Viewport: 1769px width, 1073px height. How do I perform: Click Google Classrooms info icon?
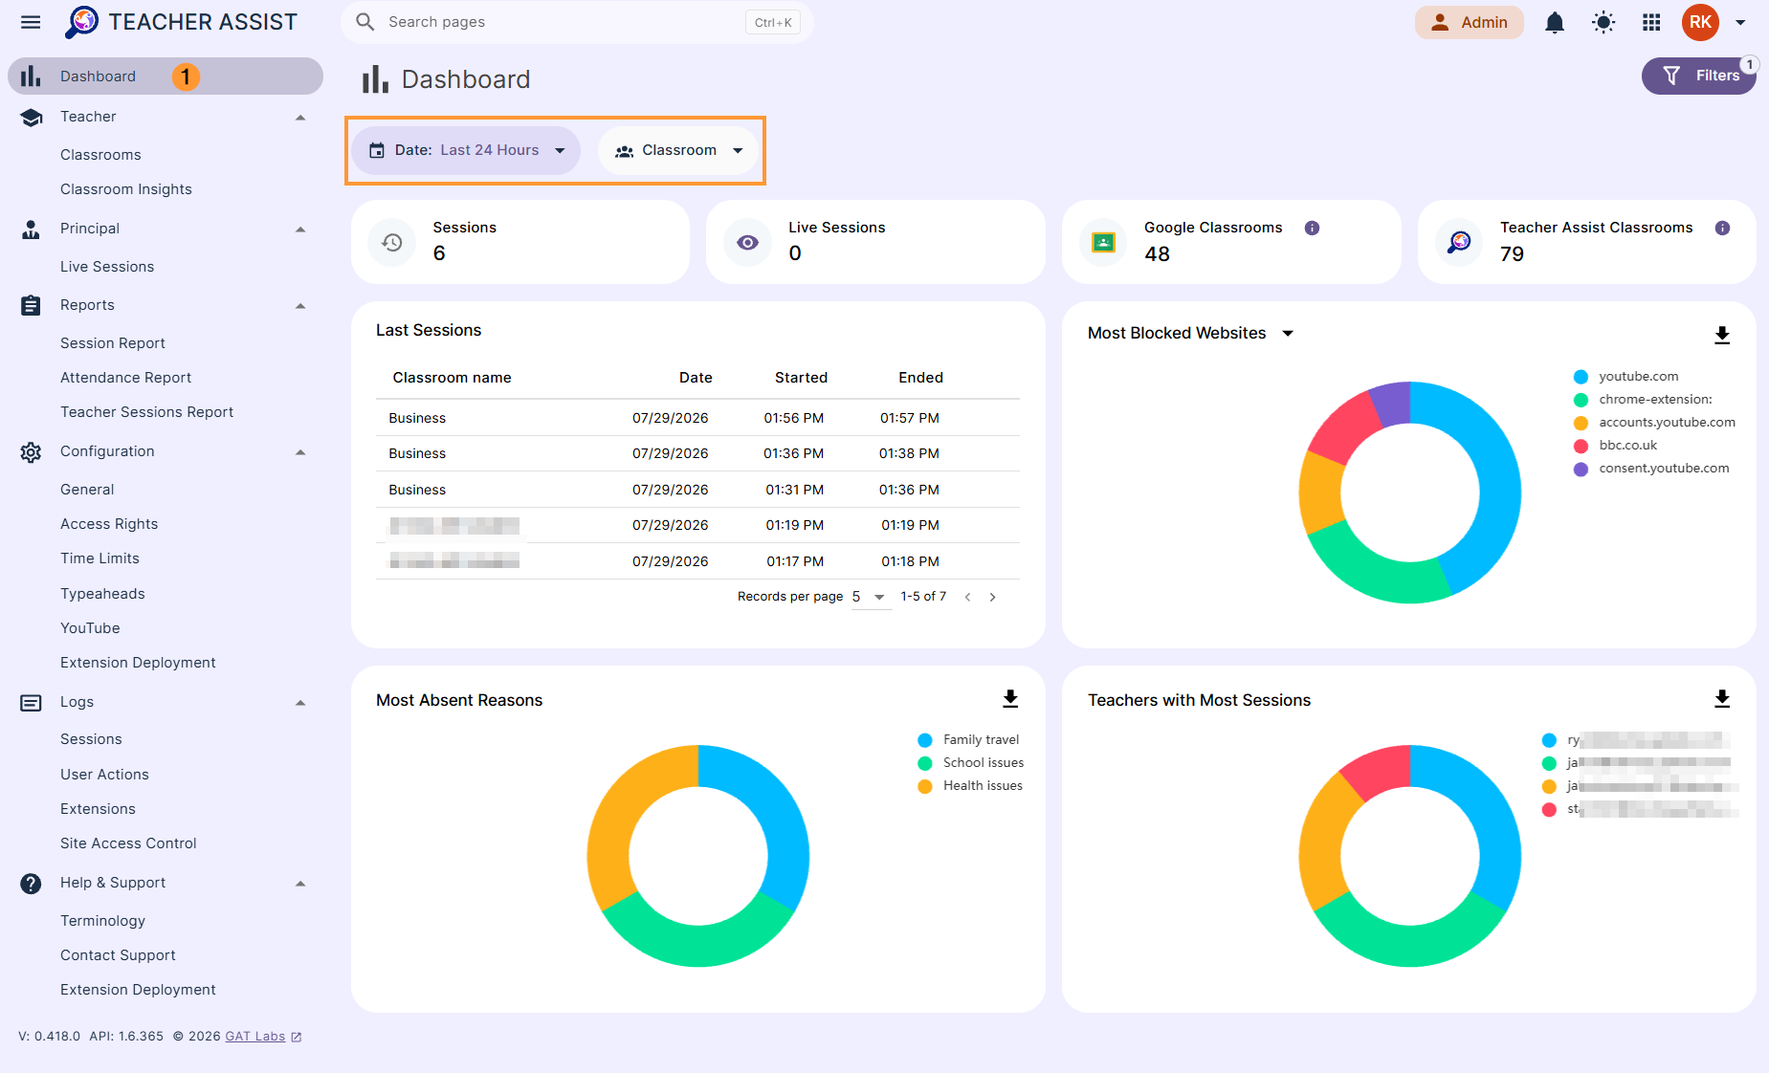[1313, 228]
